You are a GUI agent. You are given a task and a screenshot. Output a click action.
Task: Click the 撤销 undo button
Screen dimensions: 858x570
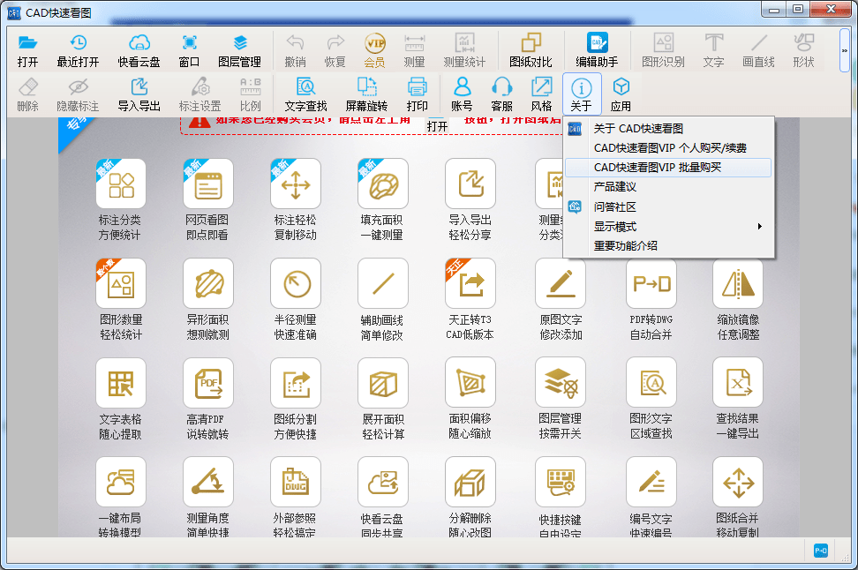(x=295, y=49)
